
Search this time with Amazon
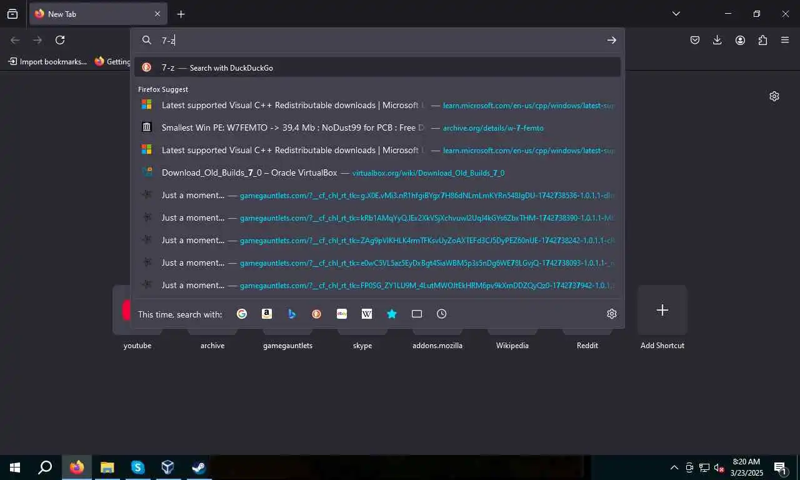(267, 314)
